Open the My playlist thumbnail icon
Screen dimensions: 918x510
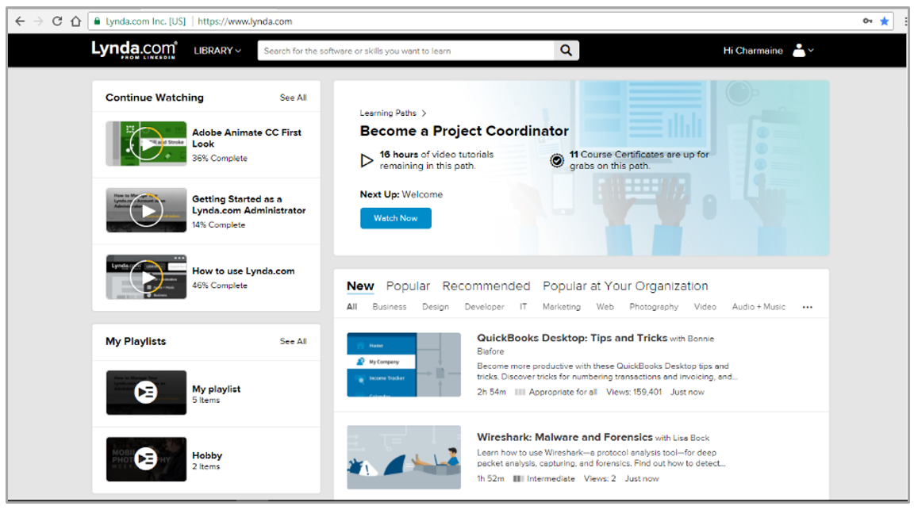pyautogui.click(x=146, y=393)
